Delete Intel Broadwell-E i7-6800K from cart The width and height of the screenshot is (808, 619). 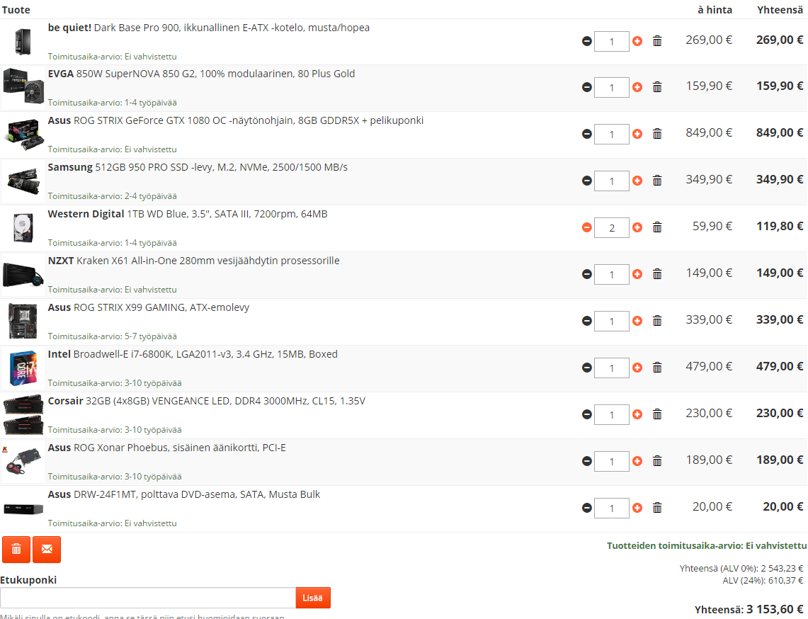[x=657, y=368]
